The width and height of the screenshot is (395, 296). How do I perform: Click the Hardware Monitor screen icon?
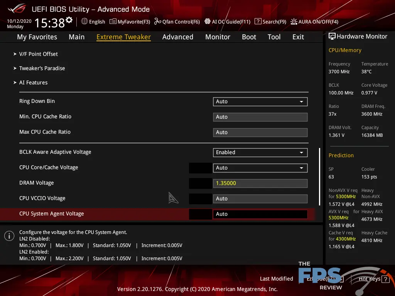pos(332,36)
